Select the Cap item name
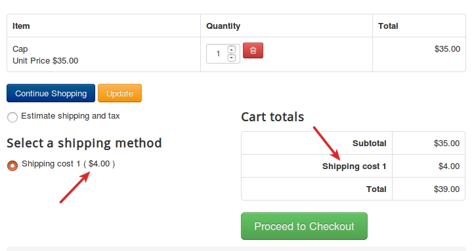 (x=20, y=49)
